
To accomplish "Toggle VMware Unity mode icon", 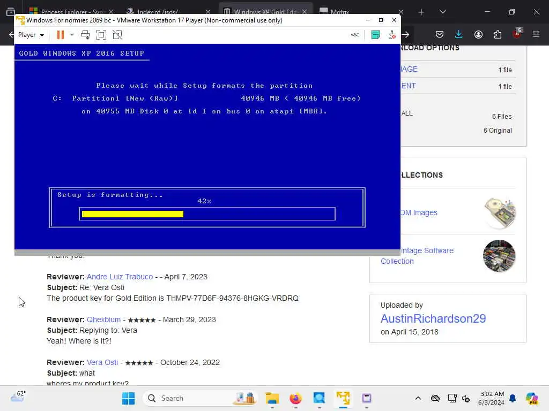I will click(x=117, y=35).
